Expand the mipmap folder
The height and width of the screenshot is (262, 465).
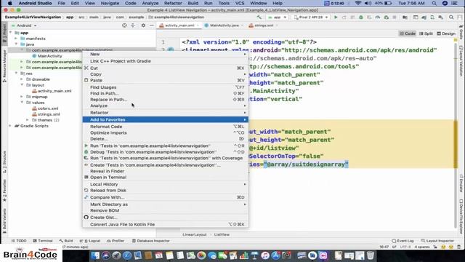22,97
